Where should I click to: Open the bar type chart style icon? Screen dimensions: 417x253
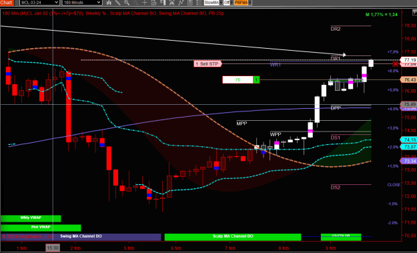(109, 3)
